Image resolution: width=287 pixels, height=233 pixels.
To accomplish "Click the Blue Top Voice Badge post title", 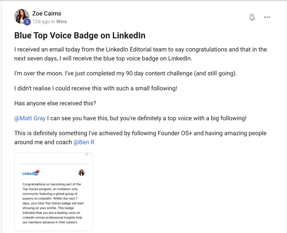I will [80, 35].
